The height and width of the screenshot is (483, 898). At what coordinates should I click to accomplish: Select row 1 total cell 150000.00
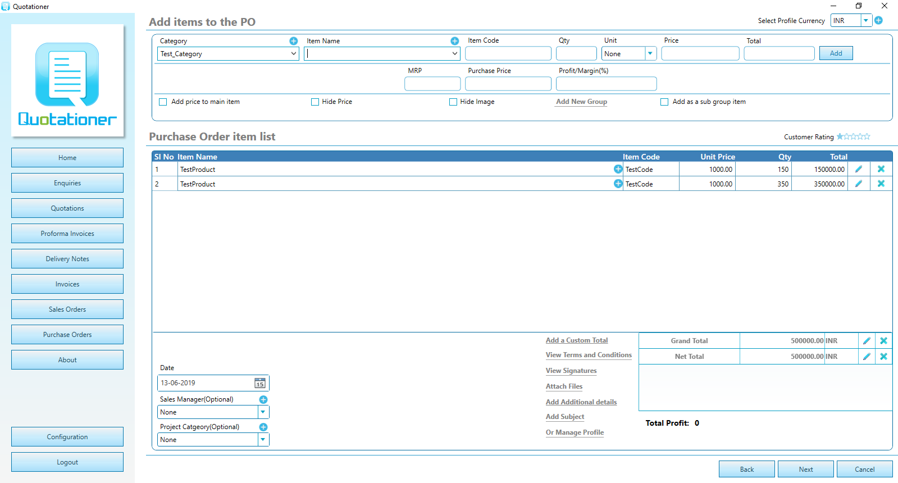pyautogui.click(x=819, y=169)
